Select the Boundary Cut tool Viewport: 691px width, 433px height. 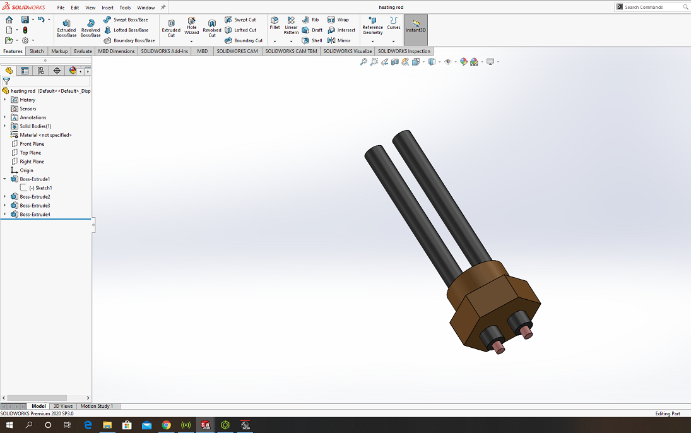(243, 40)
